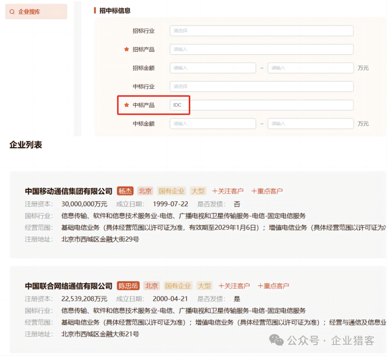Click the 企业列表 heading

click(x=26, y=145)
